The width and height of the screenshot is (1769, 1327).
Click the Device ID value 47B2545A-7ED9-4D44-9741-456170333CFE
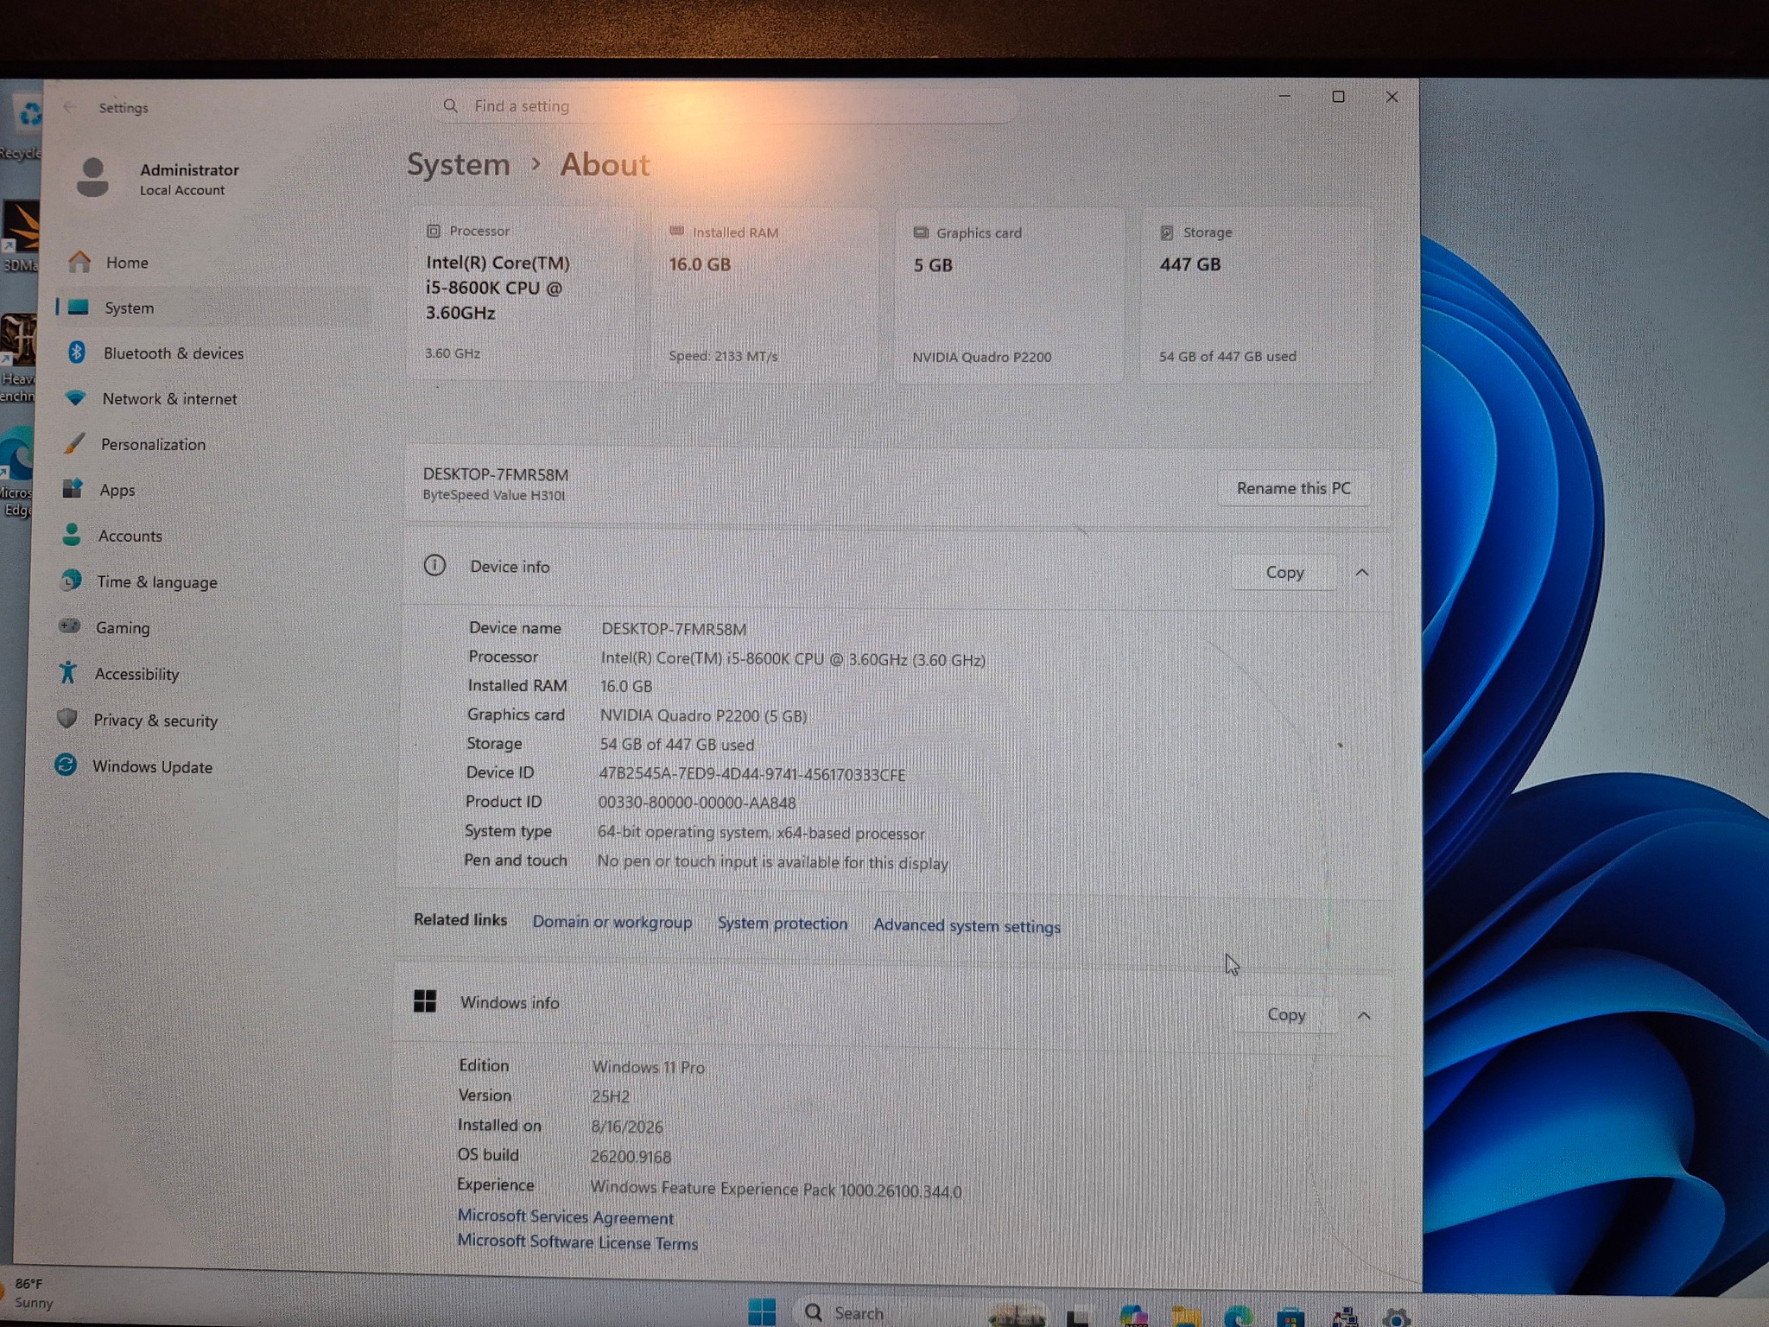[752, 775]
